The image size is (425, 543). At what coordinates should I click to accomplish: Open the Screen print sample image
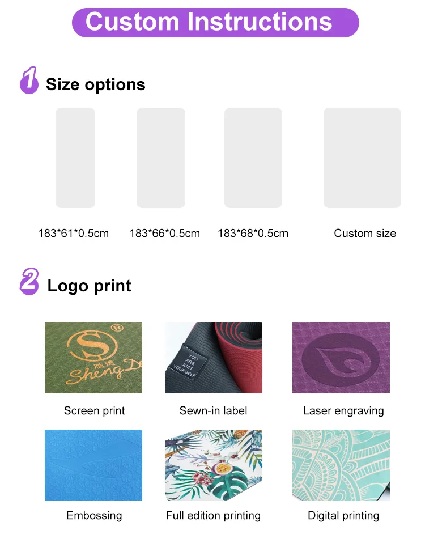[x=93, y=358]
